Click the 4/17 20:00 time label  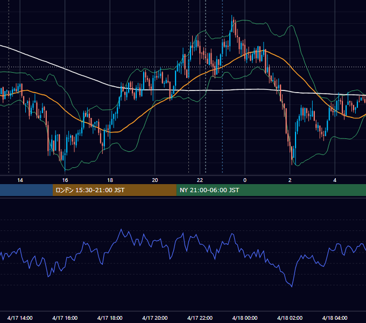(x=155, y=318)
